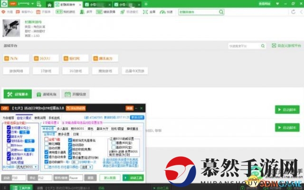Choose the 360UU platform

coord(46,58)
